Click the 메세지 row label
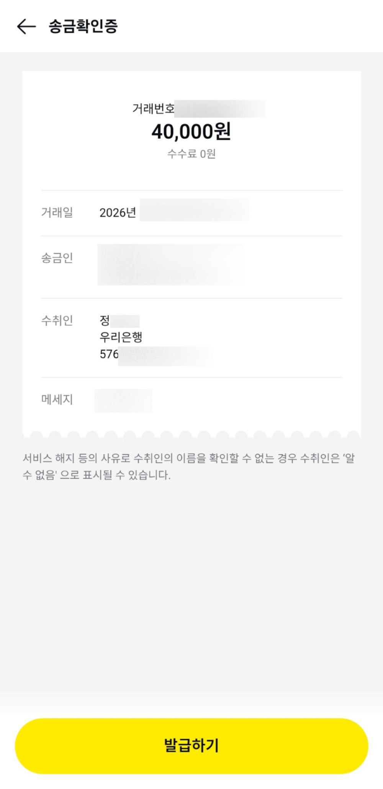The image size is (383, 789). tap(57, 399)
